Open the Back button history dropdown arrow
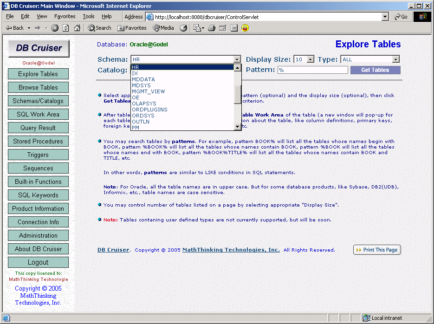 [x=29, y=28]
